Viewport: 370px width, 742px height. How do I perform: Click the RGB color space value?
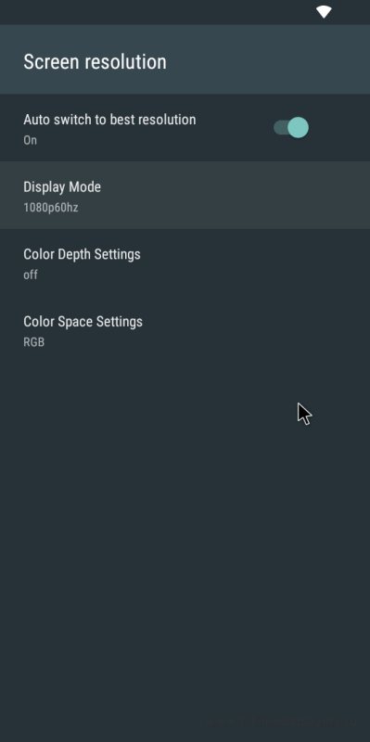[34, 341]
